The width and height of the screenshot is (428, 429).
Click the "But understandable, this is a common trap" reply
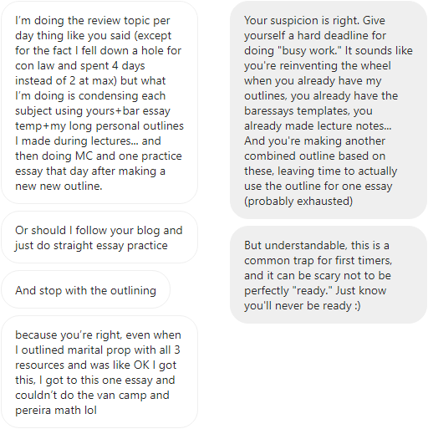[x=329, y=275]
